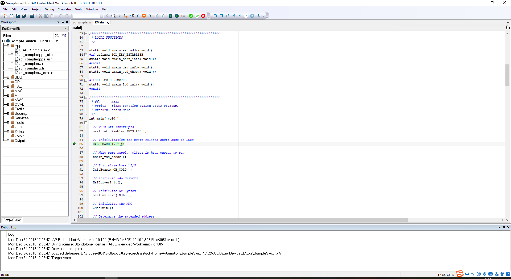Click the Step Out debug icon
This screenshot has width=511, height=279.
[x=228, y=16]
